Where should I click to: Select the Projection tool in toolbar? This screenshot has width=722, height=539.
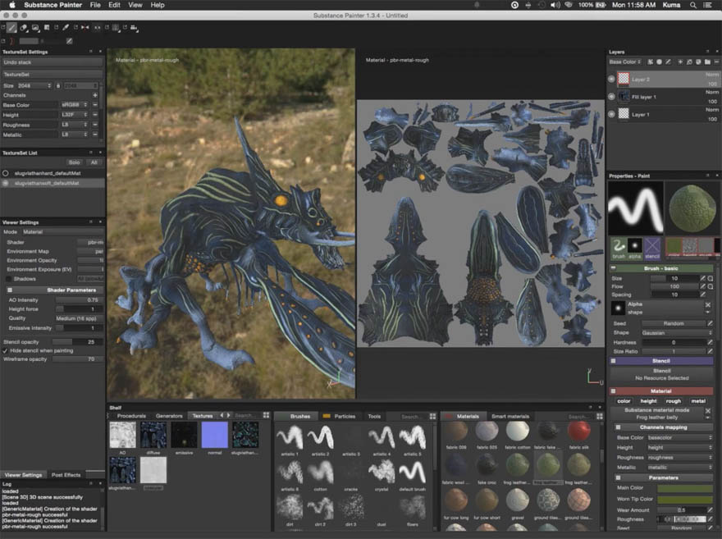click(x=35, y=28)
